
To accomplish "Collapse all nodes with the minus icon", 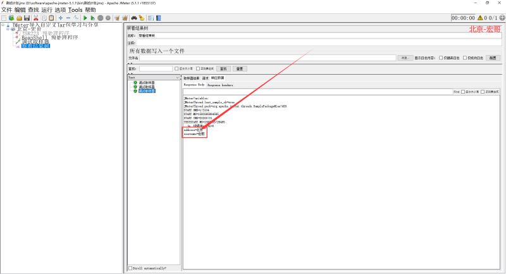I will [68, 18].
